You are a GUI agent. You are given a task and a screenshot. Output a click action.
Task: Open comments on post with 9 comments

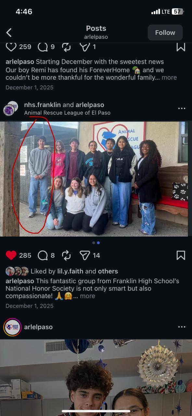click(x=43, y=47)
